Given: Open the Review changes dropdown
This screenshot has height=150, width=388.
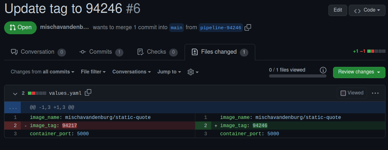Looking at the screenshot, I should (359, 72).
